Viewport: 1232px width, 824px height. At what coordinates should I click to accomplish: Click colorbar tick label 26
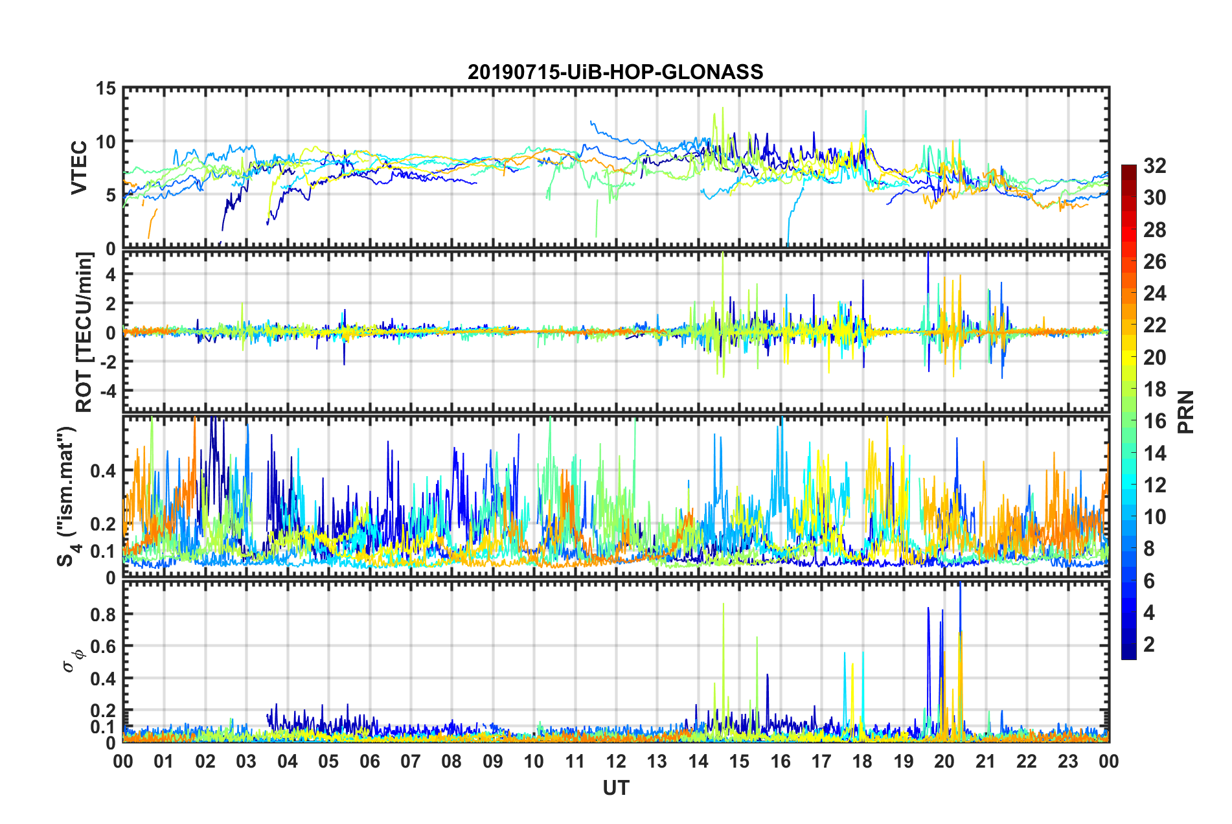pyautogui.click(x=1154, y=262)
